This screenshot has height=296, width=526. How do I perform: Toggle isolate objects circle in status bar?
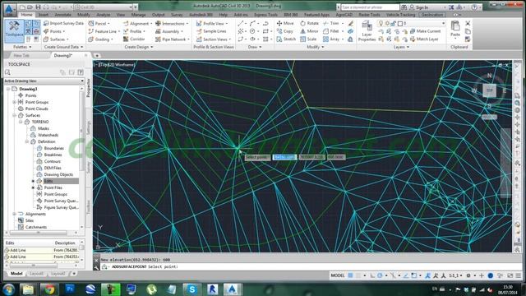click(x=491, y=275)
